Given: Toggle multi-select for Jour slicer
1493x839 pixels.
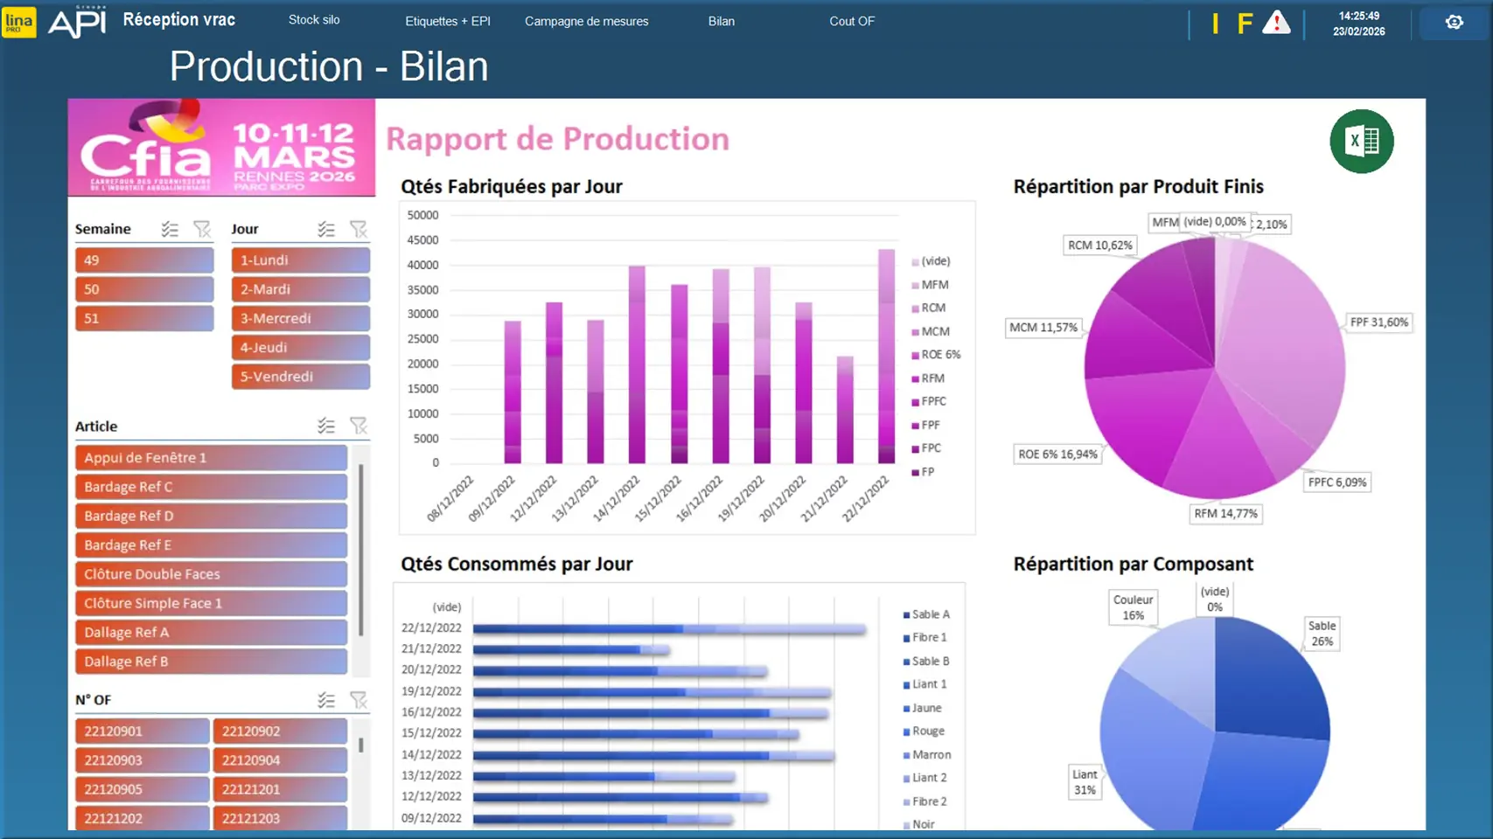Looking at the screenshot, I should coord(326,229).
